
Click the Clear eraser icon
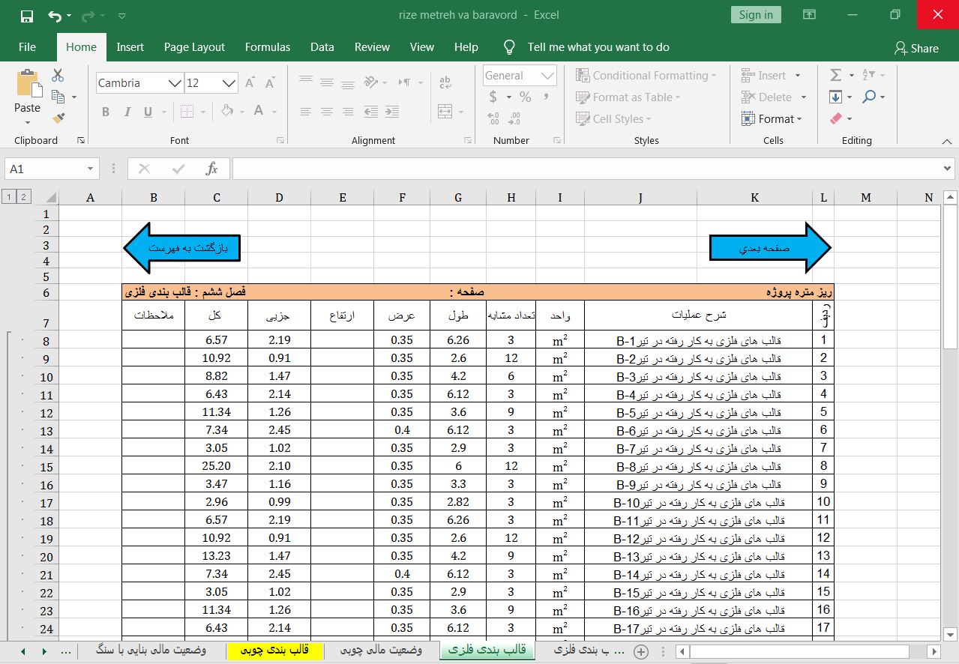(x=837, y=118)
